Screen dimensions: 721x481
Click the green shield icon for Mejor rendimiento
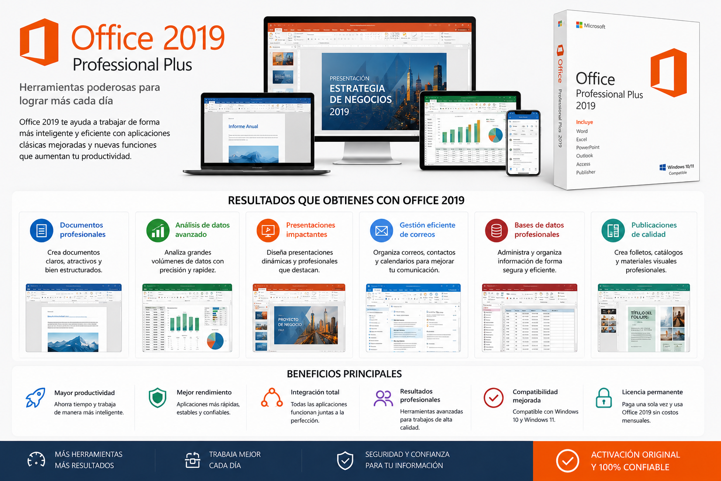click(x=157, y=397)
